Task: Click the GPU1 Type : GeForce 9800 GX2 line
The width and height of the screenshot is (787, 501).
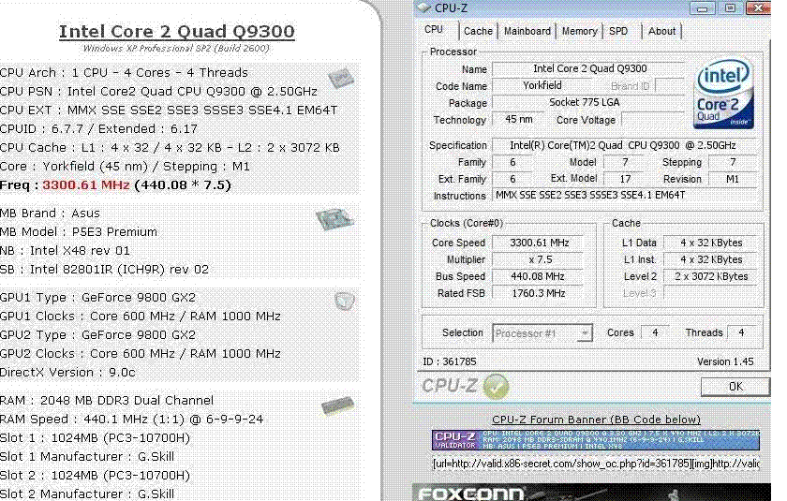Action: tap(97, 298)
